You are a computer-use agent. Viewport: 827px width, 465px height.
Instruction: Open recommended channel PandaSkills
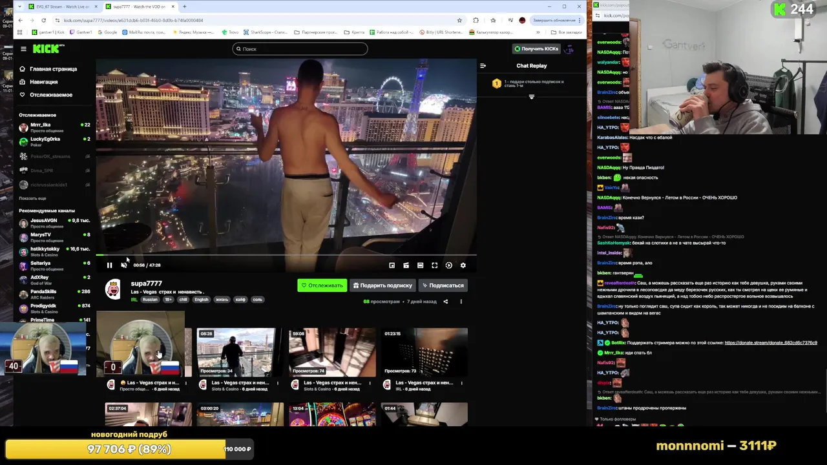(54, 294)
